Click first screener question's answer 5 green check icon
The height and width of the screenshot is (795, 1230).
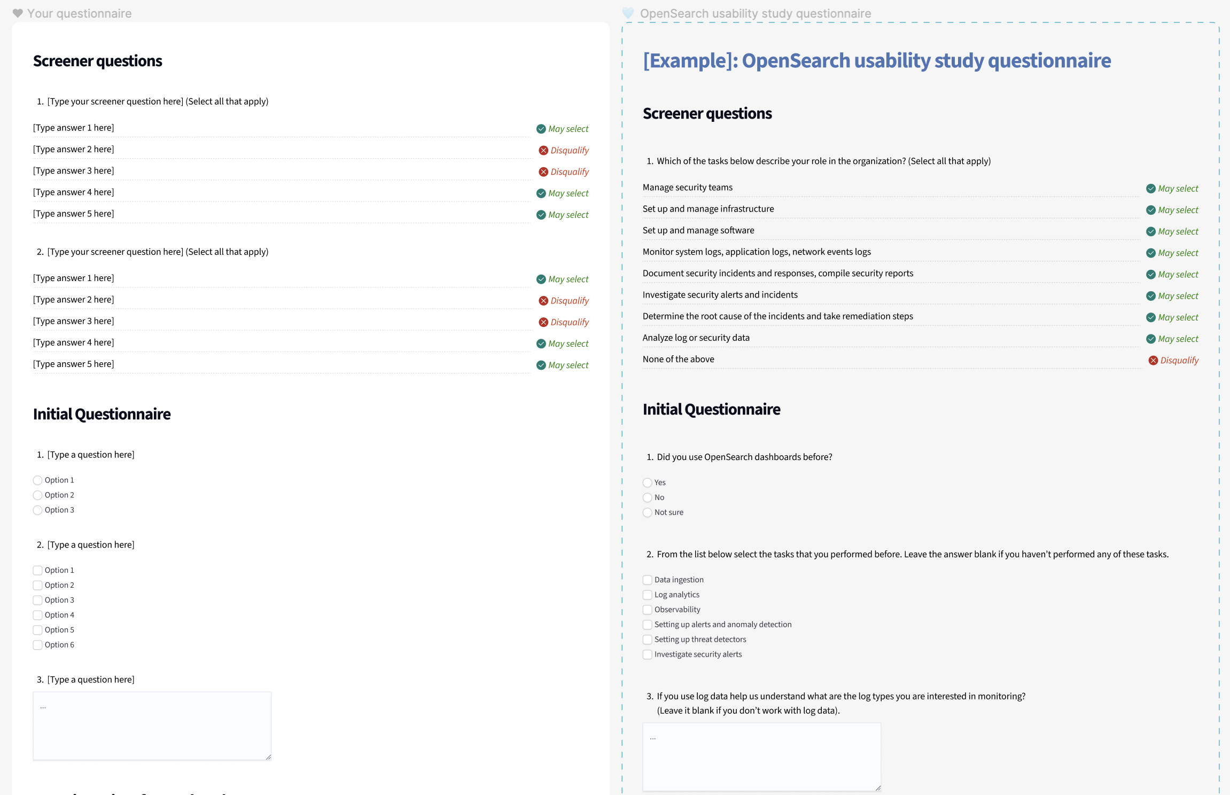[541, 215]
